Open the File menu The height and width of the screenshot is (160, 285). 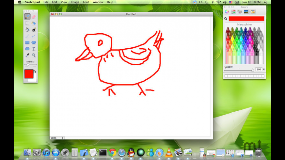(x=46, y=2)
